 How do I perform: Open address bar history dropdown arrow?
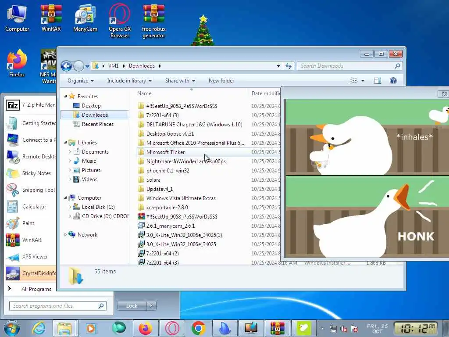pos(278,66)
